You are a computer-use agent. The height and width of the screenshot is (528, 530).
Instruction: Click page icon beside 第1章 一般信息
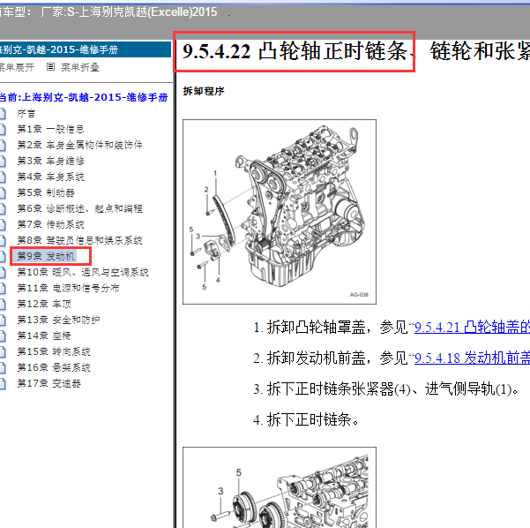tap(3, 129)
